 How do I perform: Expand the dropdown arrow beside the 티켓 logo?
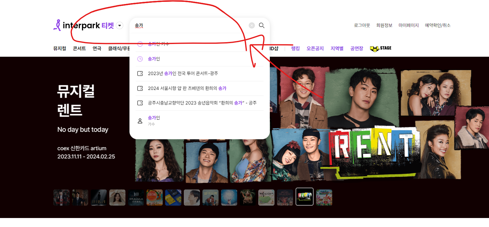click(120, 25)
